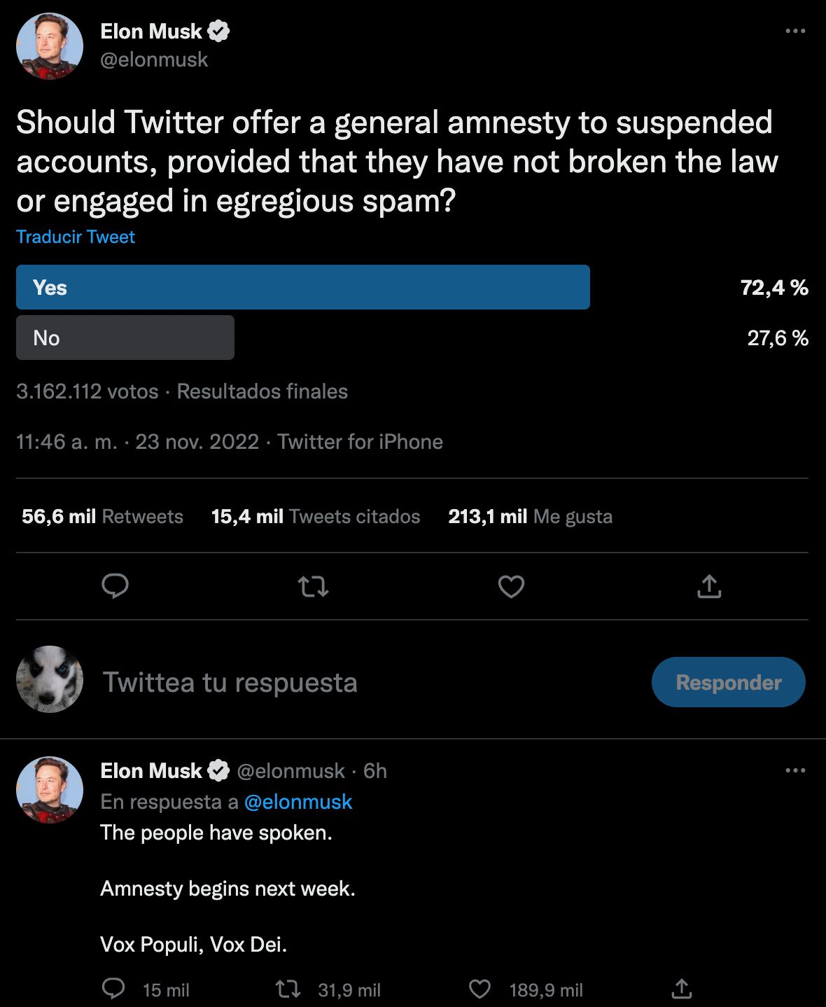Share the Vox Populi reply tweet
The height and width of the screenshot is (1007, 826).
coord(681,989)
